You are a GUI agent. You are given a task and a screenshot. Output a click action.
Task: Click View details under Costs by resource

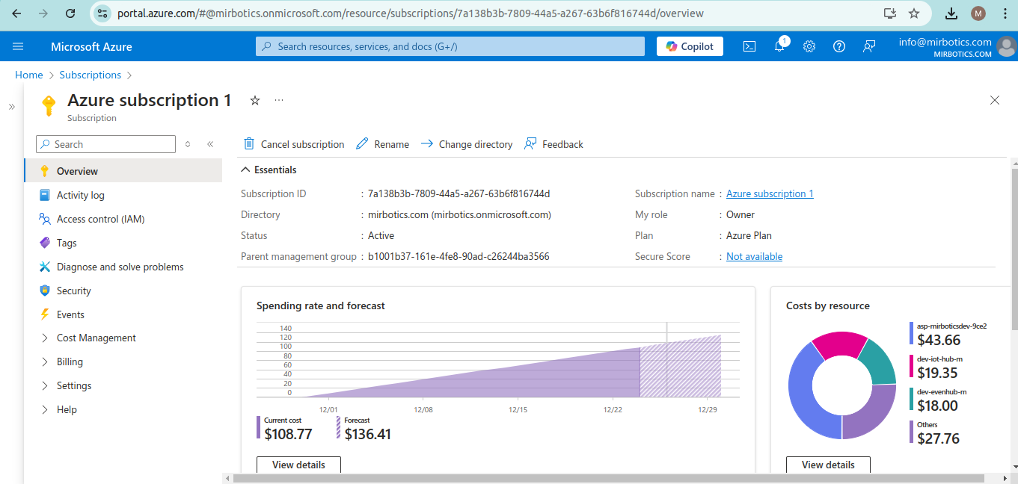[828, 465]
